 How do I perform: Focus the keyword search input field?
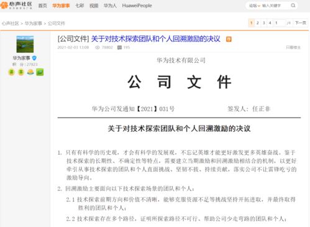(x=275, y=6)
